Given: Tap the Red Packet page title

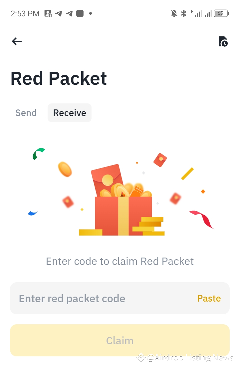Looking at the screenshot, I should [59, 78].
